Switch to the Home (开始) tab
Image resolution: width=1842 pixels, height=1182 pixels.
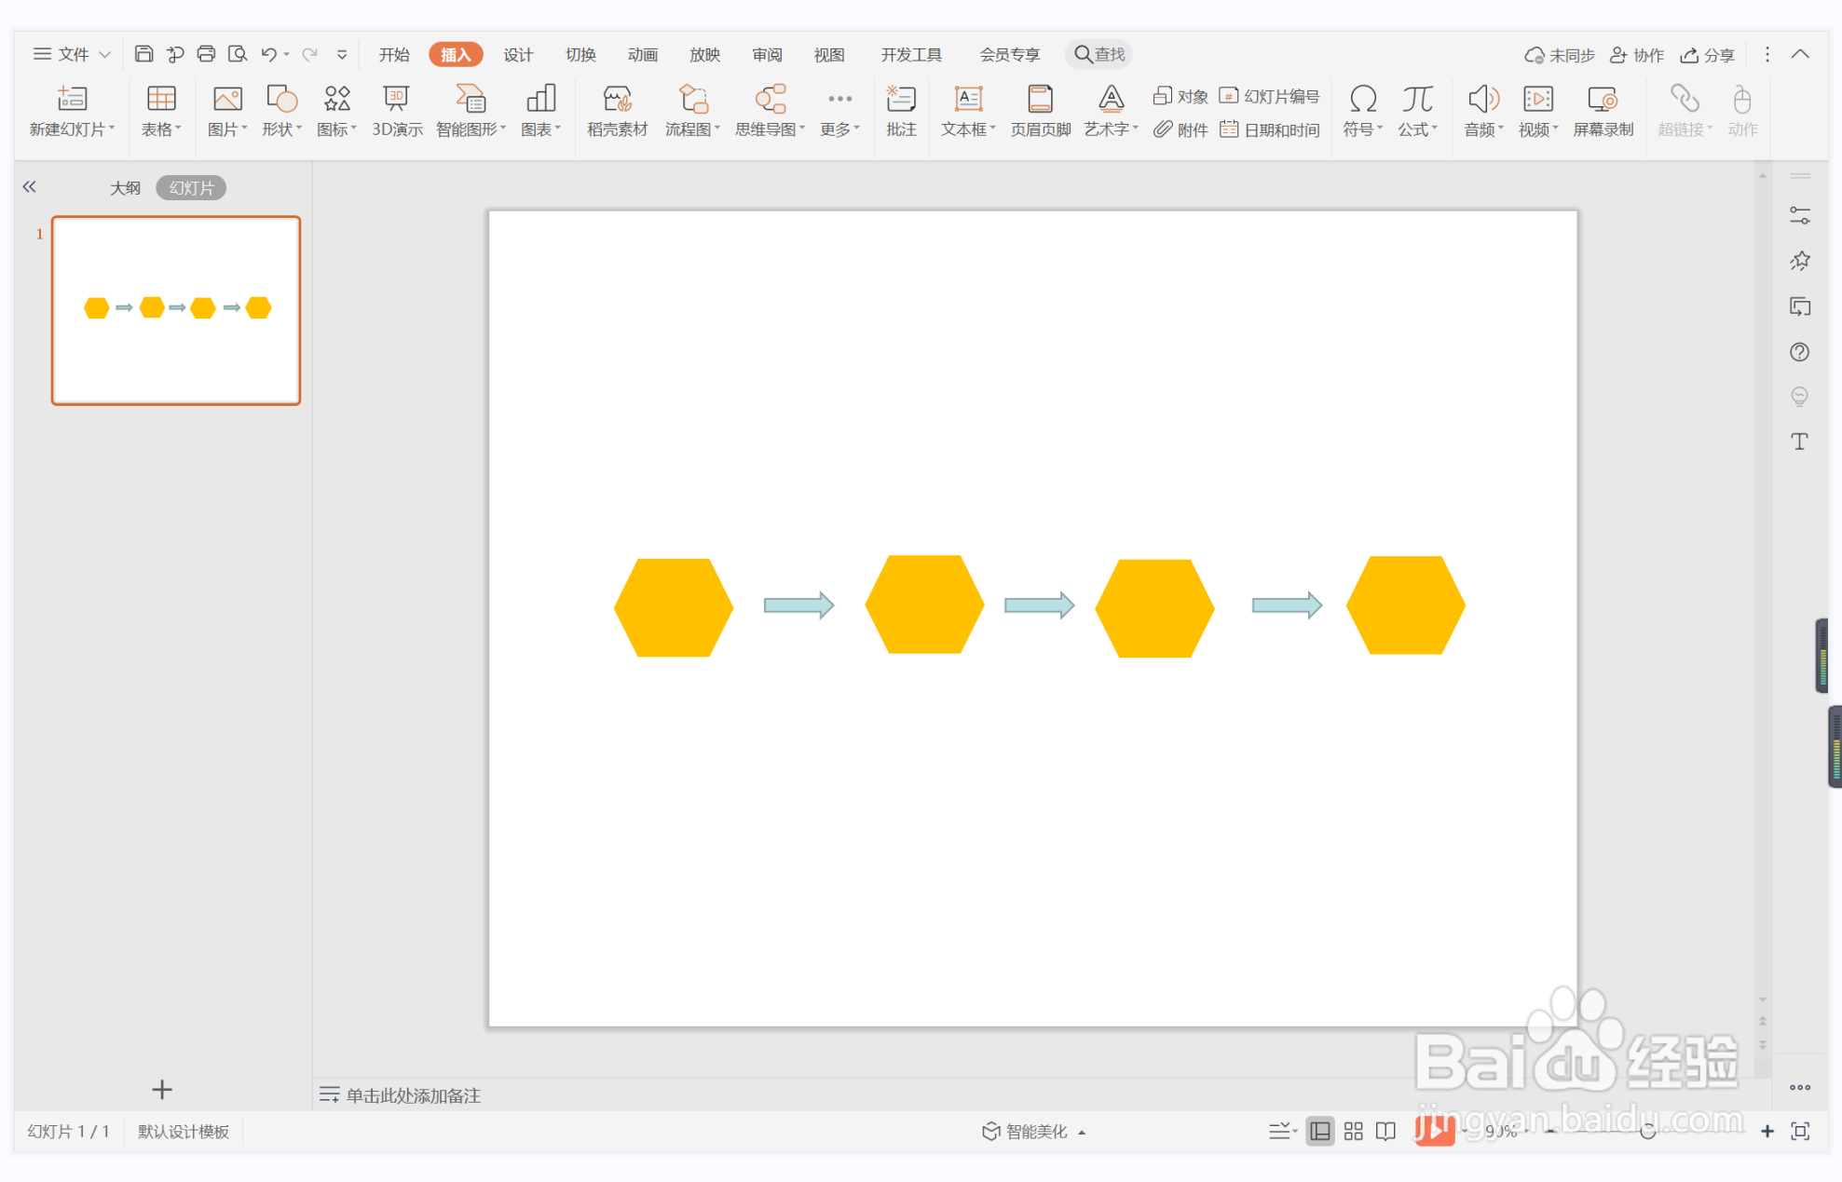point(394,54)
